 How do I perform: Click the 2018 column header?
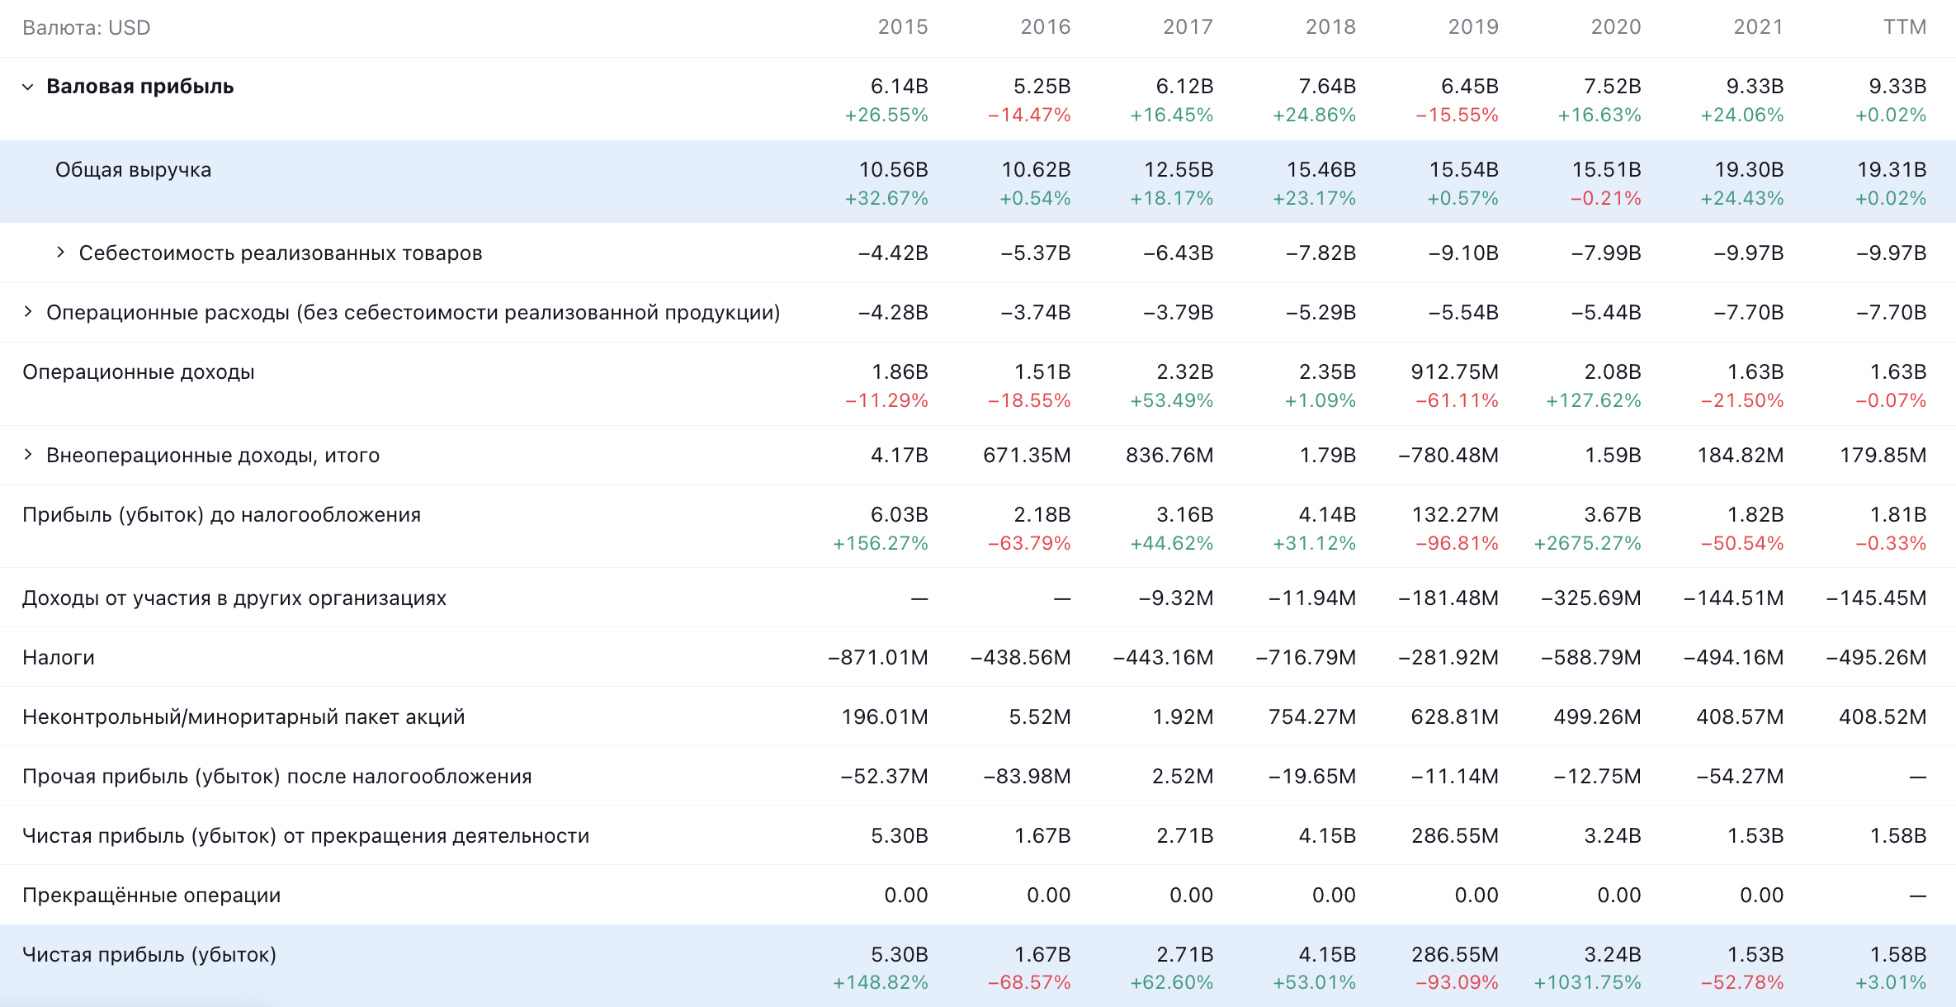pyautogui.click(x=1331, y=27)
